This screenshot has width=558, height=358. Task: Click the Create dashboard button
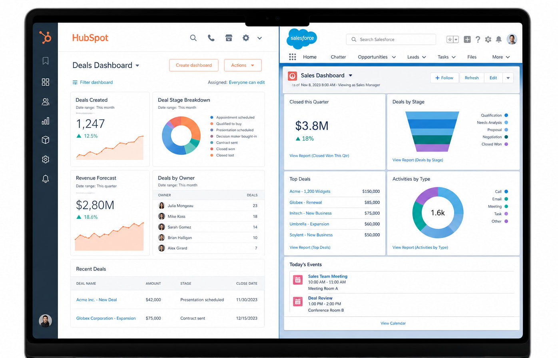pyautogui.click(x=194, y=65)
